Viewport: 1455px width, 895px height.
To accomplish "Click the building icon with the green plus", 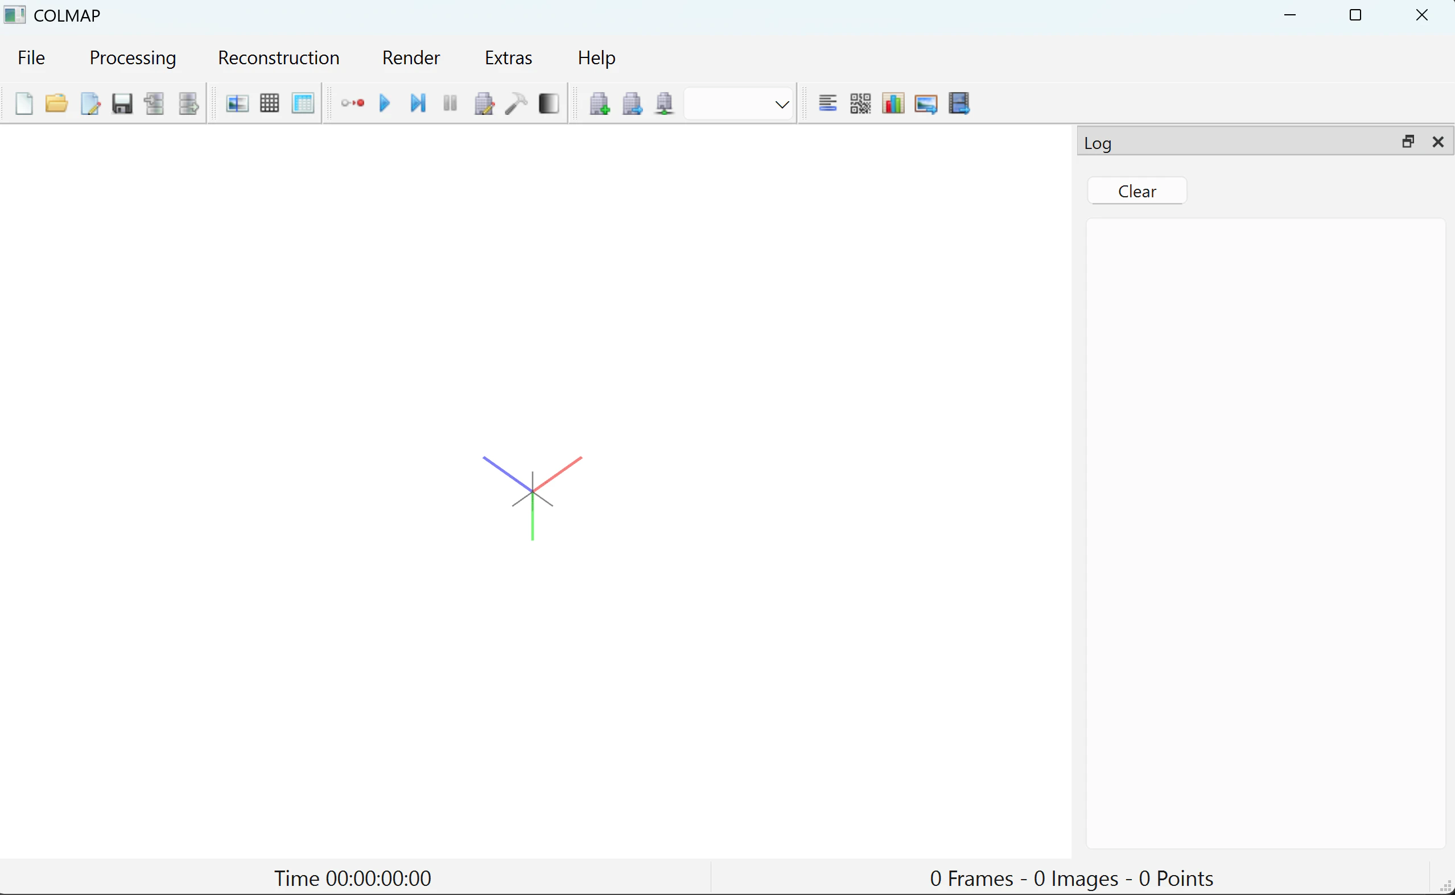I will point(599,103).
